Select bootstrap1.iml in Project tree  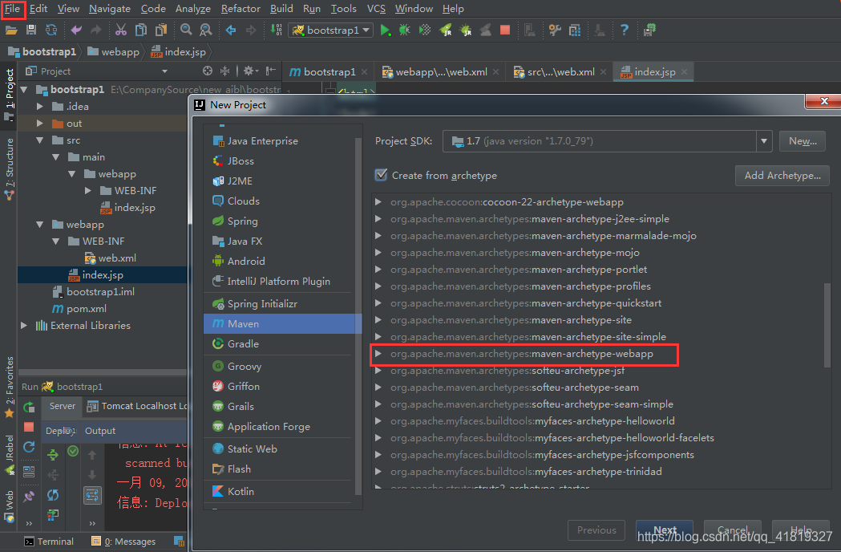coord(93,291)
